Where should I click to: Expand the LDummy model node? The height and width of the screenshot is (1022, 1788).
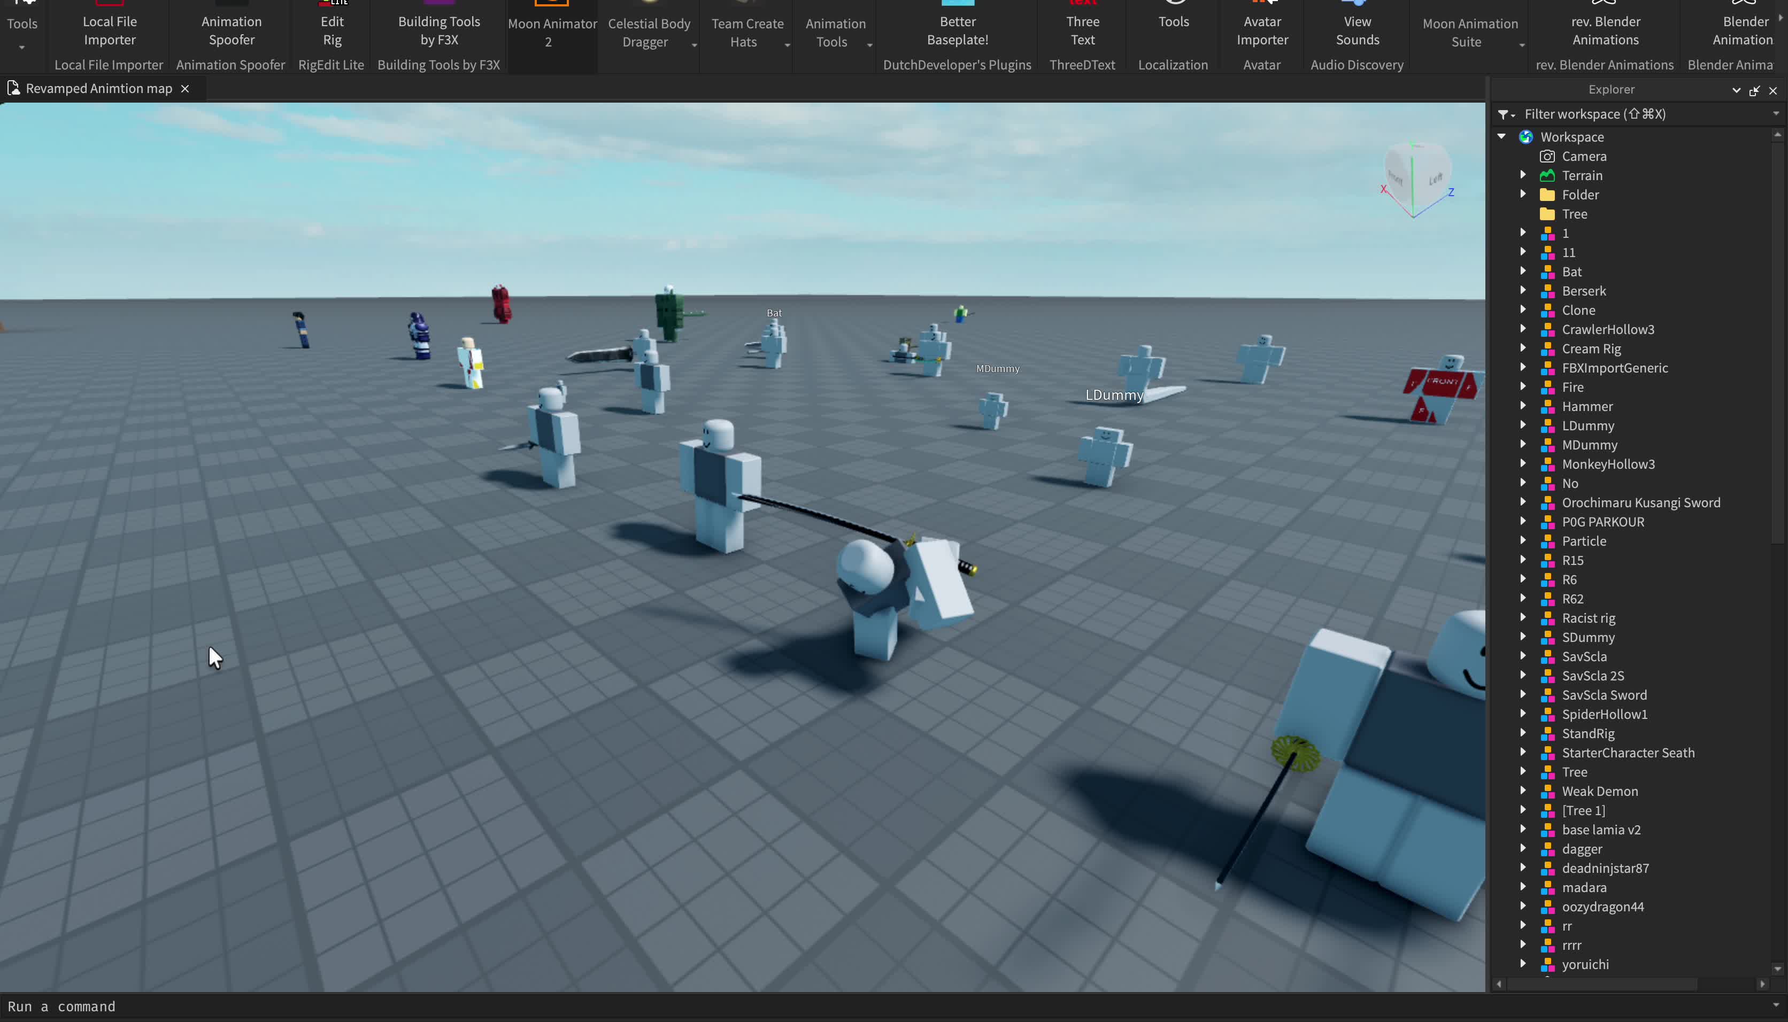tap(1523, 425)
